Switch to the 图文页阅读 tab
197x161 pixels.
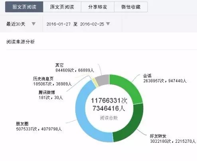point(24,7)
